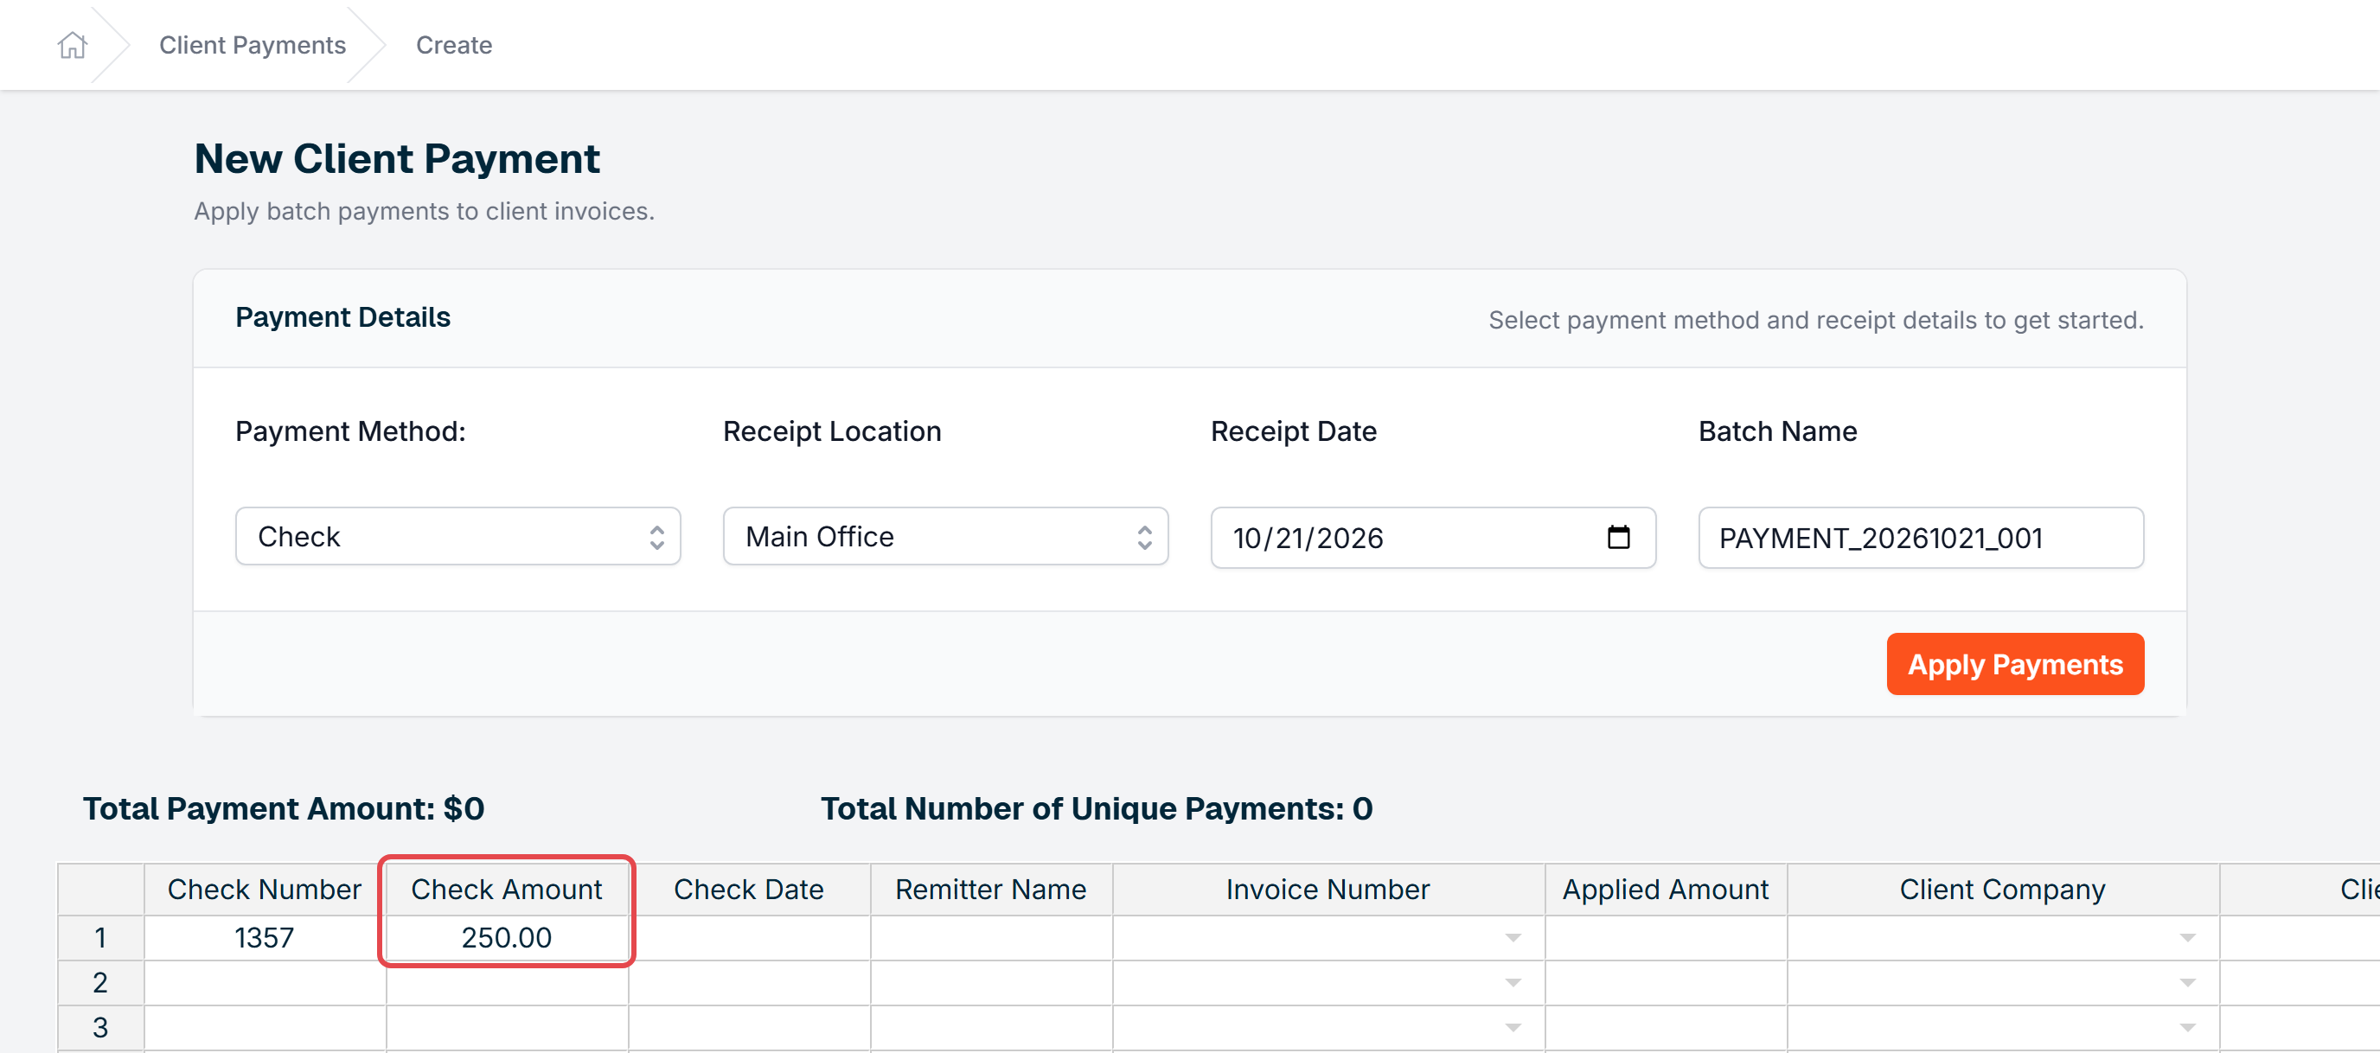
Task: Select the Check Amount cell in row 2
Action: click(508, 983)
